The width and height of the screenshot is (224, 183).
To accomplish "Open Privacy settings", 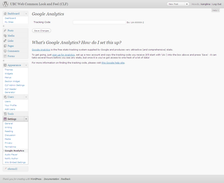I will click(9, 143).
